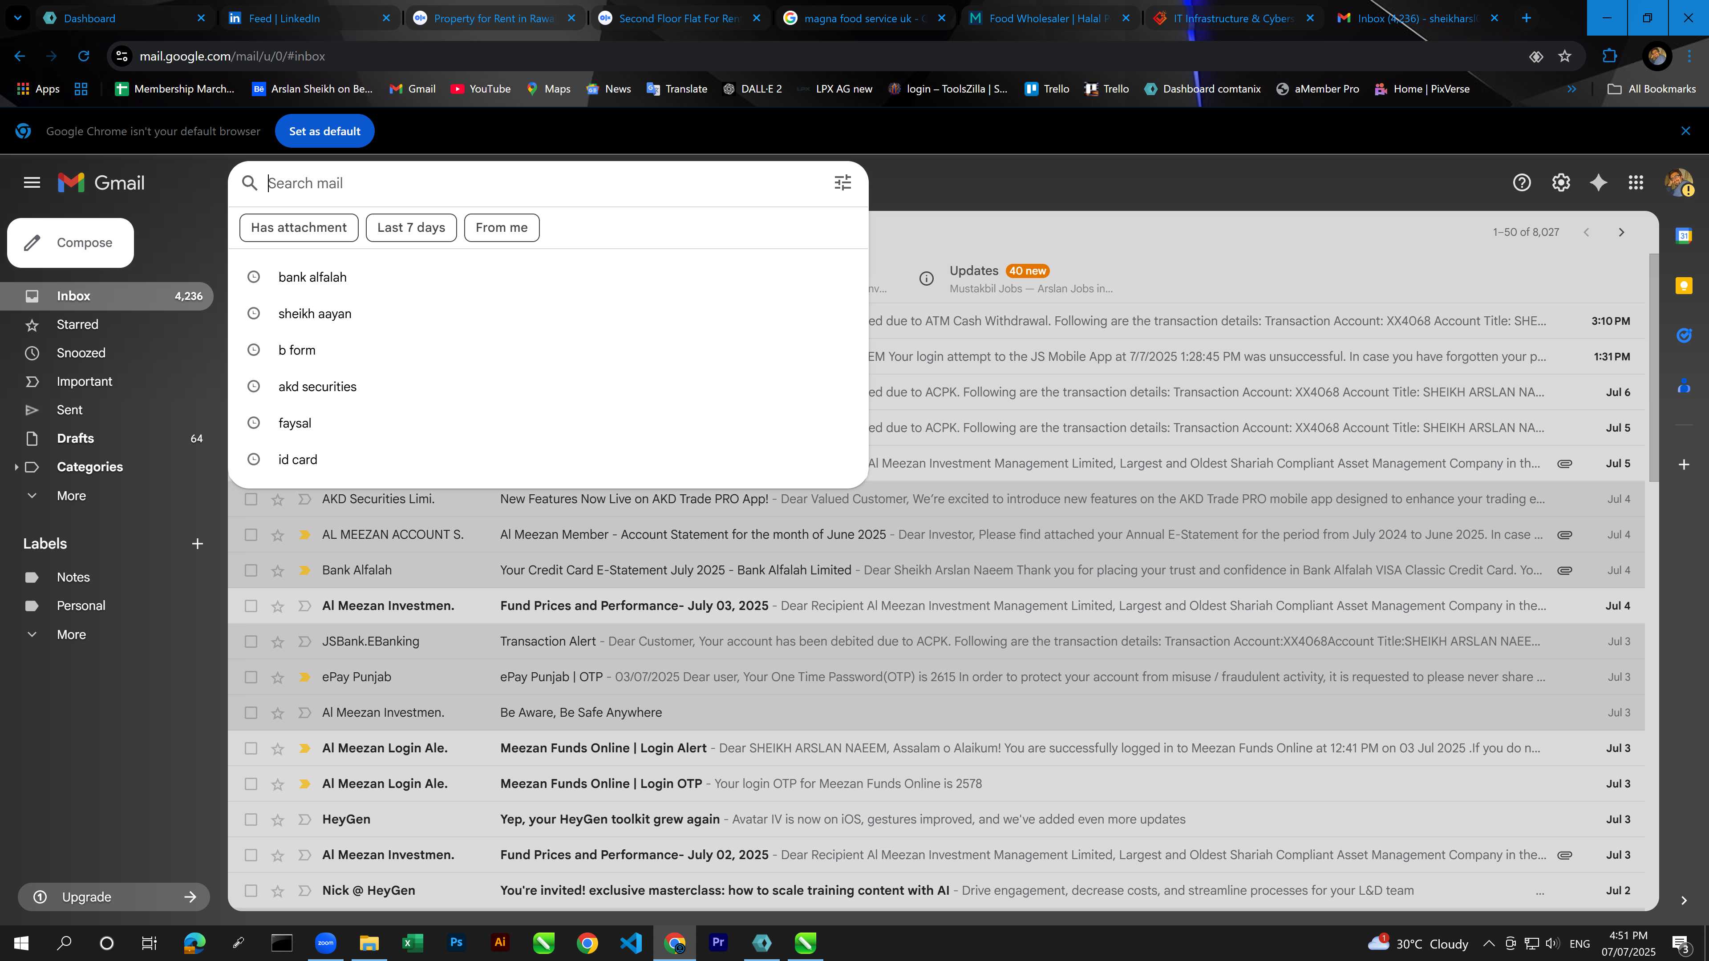Open Gmail Support help icon
The height and width of the screenshot is (961, 1709).
click(x=1522, y=182)
